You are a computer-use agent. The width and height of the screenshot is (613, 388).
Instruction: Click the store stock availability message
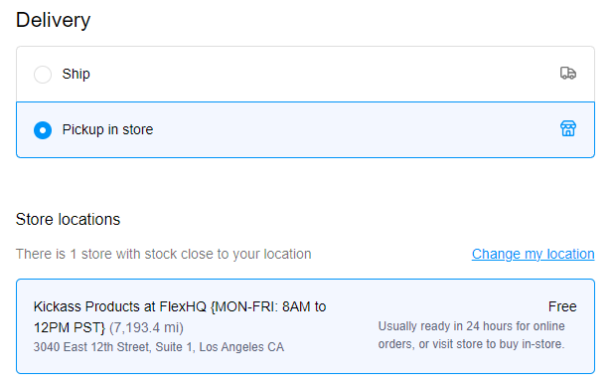[x=163, y=254]
